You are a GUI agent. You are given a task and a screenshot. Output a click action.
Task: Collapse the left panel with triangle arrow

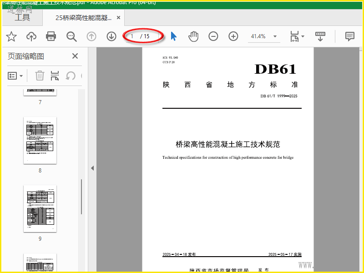92,168
